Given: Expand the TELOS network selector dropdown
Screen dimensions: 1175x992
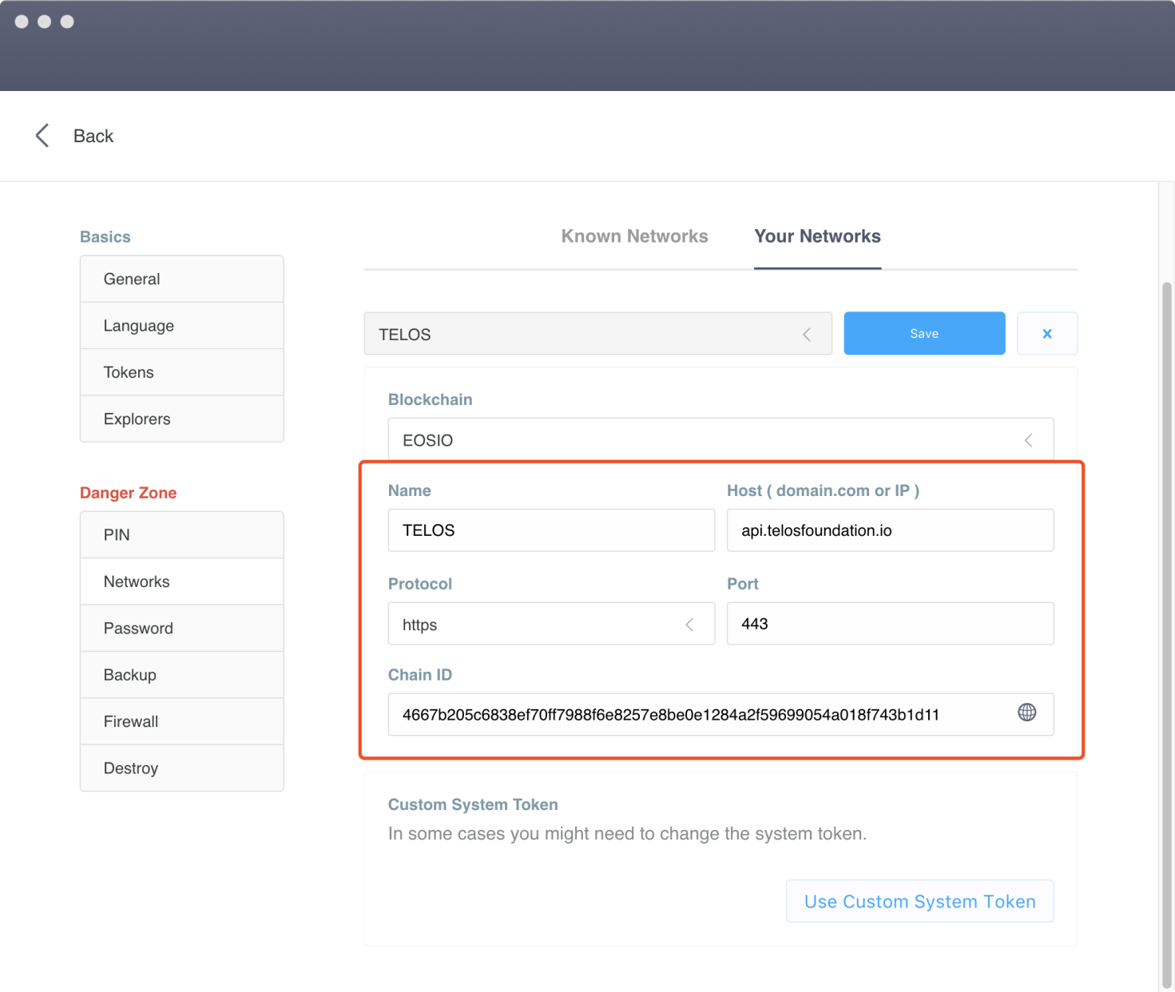Looking at the screenshot, I should coord(597,334).
